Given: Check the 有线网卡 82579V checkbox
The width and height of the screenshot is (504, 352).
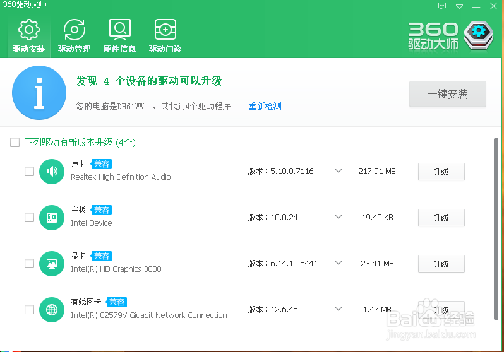Looking at the screenshot, I should pyautogui.click(x=29, y=310).
